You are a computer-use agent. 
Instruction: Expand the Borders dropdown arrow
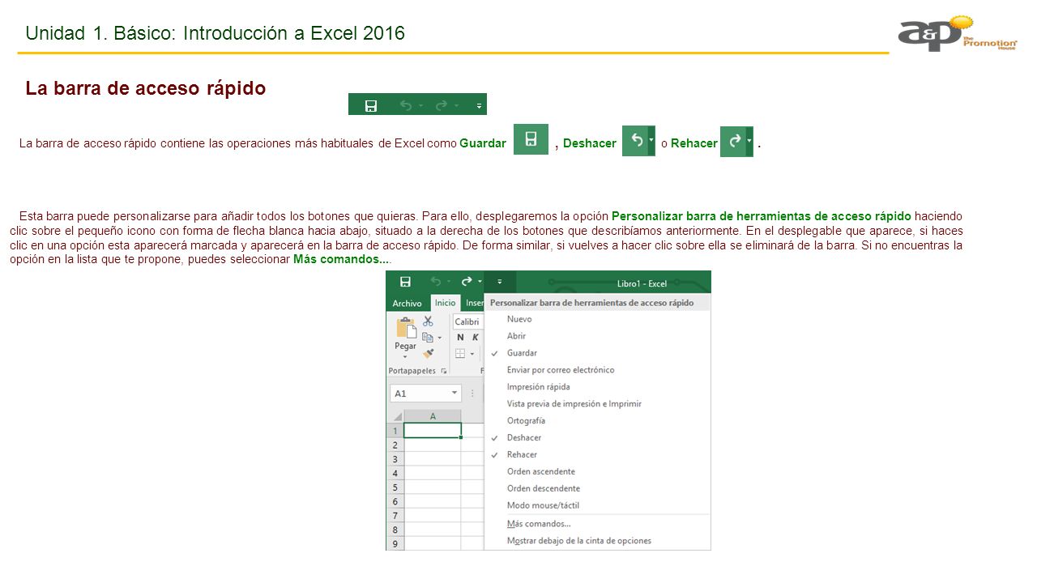tap(472, 354)
